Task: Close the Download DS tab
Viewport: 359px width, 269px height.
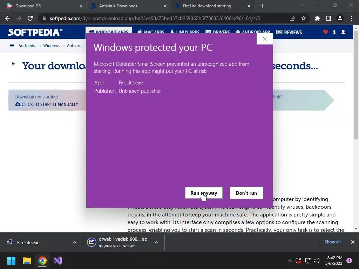Action: tap(81, 6)
